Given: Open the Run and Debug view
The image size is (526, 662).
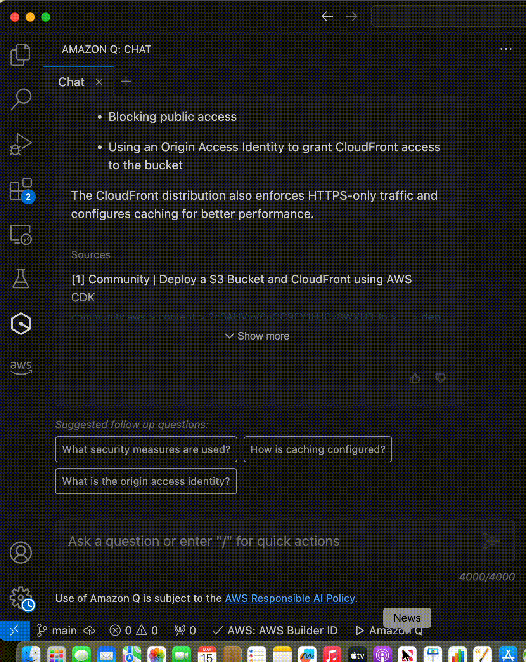Looking at the screenshot, I should click(x=20, y=144).
